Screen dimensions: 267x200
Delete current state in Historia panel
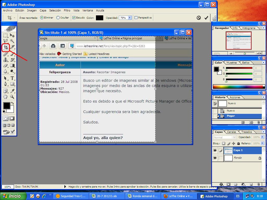pyautogui.click(x=258, y=122)
